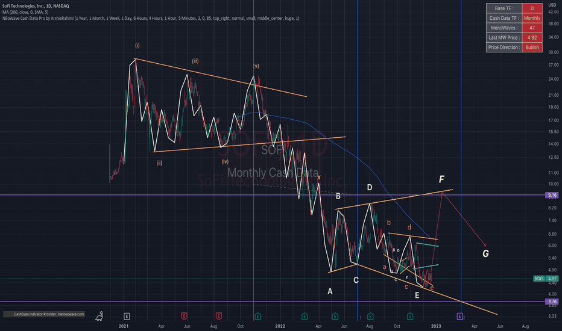Screen dimensions: 562x331
Task: Select the orange lowercase 'b' wave label
Action: tap(389, 223)
